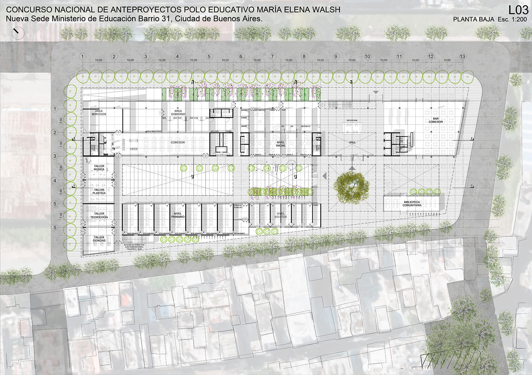The image size is (532, 375).
Task: Click the TALLER CIENCIAS room label
Action: tap(99, 239)
